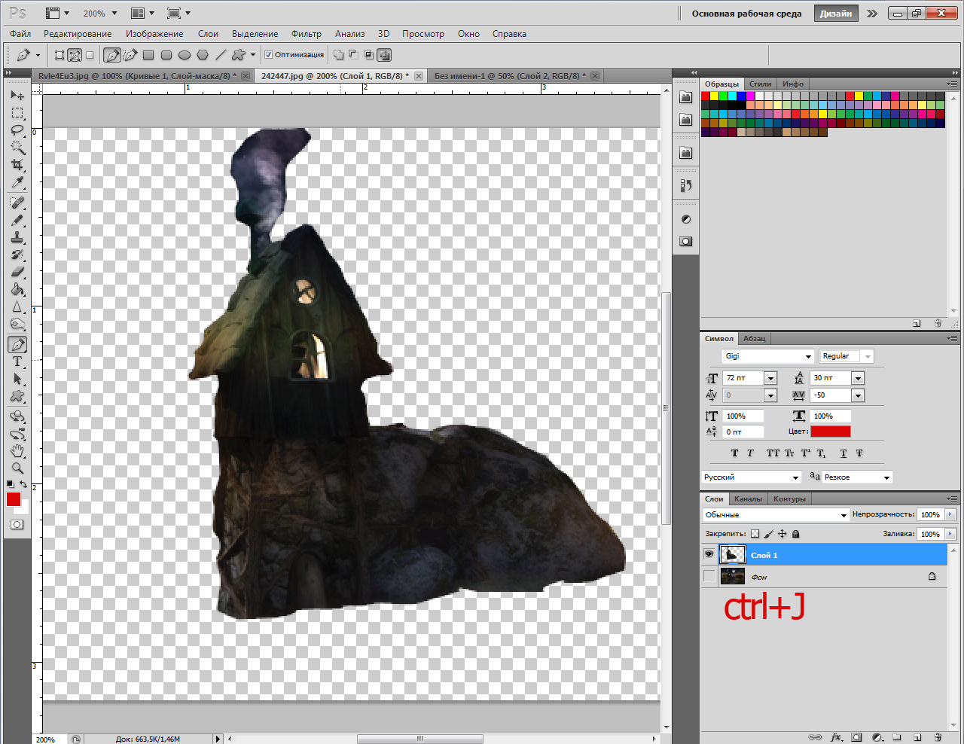Add a layer mask via bottom icon
This screenshot has width=964, height=744.
[x=856, y=737]
